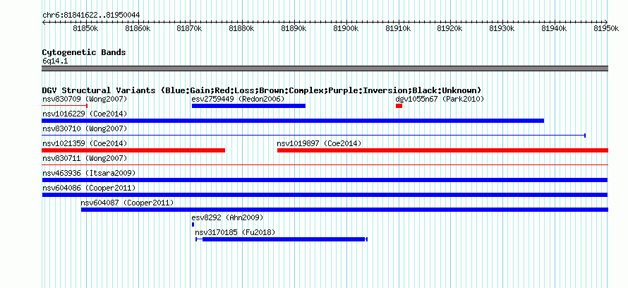This screenshot has height=288, width=628.
Task: Open nsv3170185 (Fu2018) label
Action: click(235, 232)
